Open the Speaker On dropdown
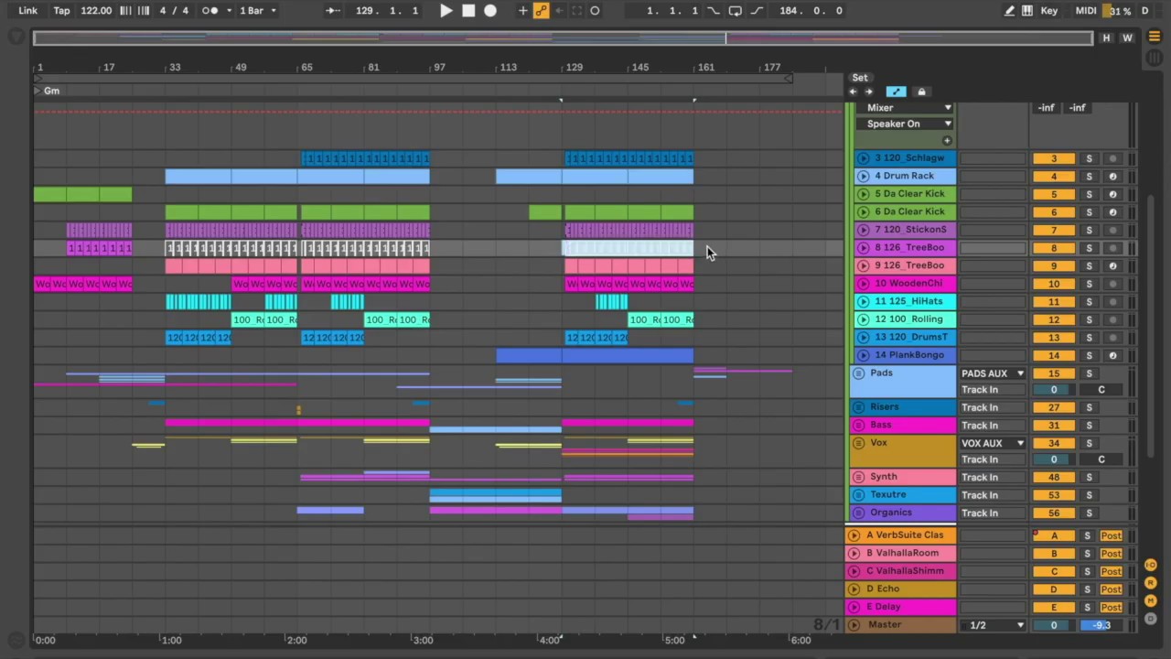This screenshot has width=1171, height=659. [906, 124]
